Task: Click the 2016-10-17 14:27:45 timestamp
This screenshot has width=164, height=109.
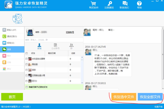Action: pyautogui.click(x=95, y=47)
